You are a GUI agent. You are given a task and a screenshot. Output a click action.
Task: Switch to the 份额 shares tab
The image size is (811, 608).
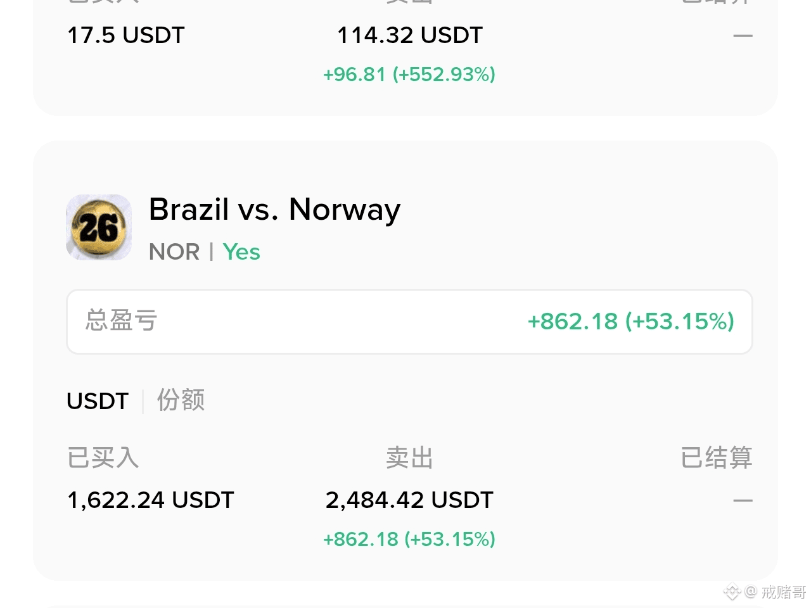(x=181, y=400)
